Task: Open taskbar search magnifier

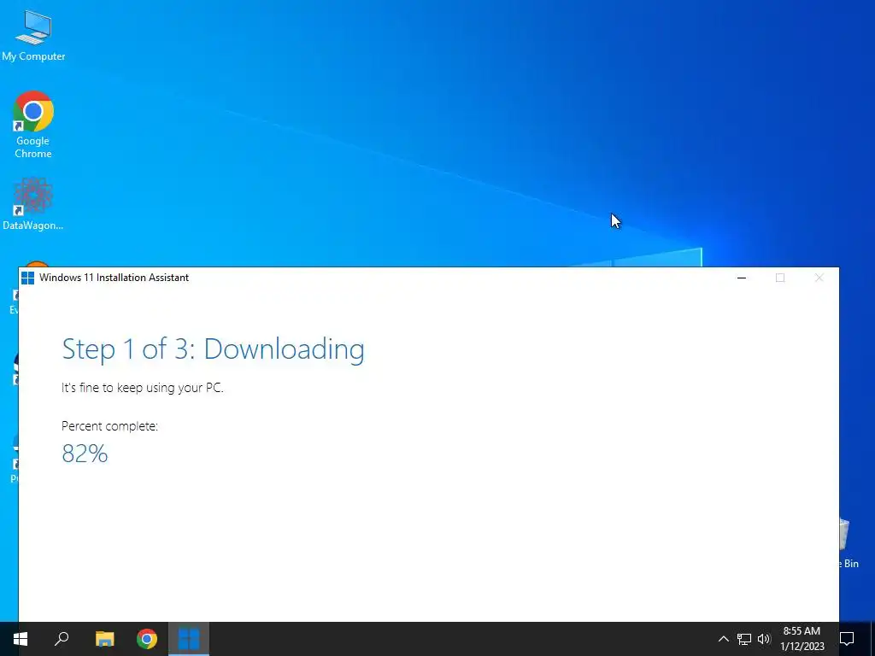Action: click(62, 639)
